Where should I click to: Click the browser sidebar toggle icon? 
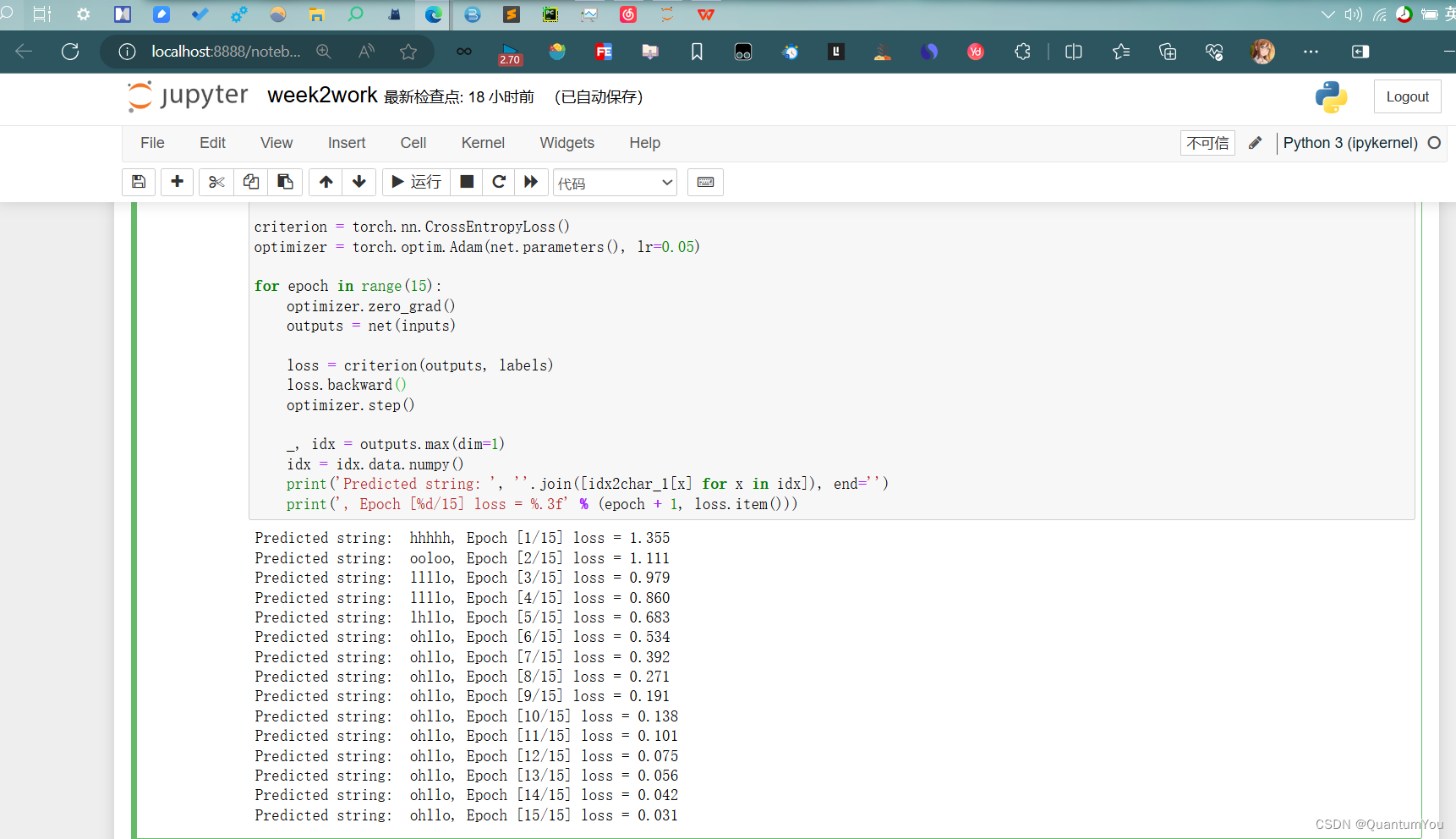click(x=1360, y=52)
